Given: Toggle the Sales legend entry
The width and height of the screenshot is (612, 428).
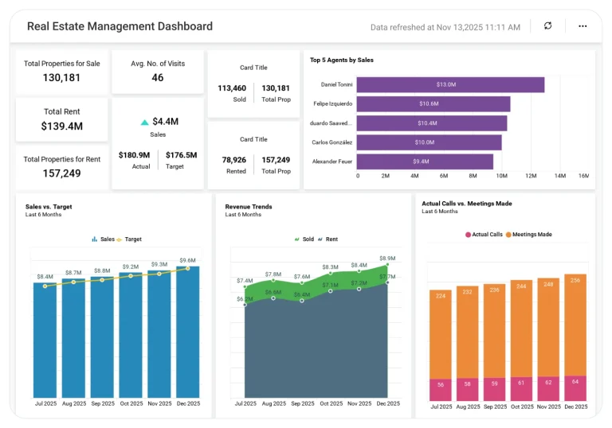Looking at the screenshot, I should tap(103, 239).
